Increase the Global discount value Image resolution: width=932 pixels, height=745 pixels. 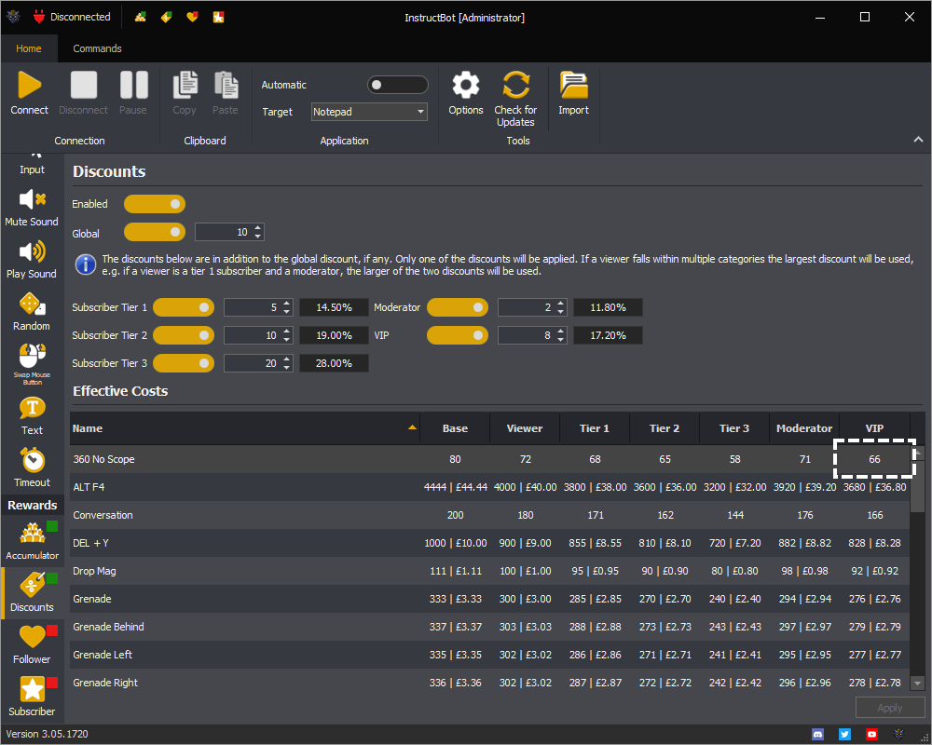(257, 227)
